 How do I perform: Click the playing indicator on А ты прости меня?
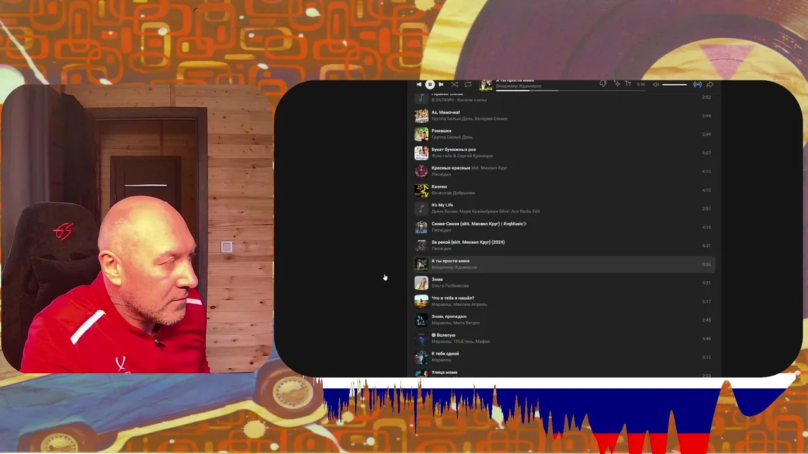[x=421, y=264]
